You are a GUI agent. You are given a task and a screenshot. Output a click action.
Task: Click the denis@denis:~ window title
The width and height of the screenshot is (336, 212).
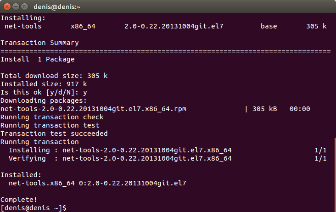click(57, 7)
